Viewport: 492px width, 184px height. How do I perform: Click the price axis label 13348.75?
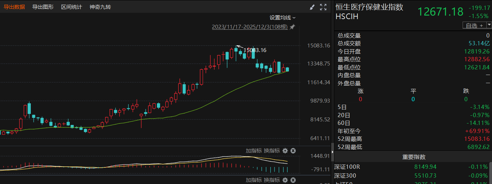coord(319,64)
